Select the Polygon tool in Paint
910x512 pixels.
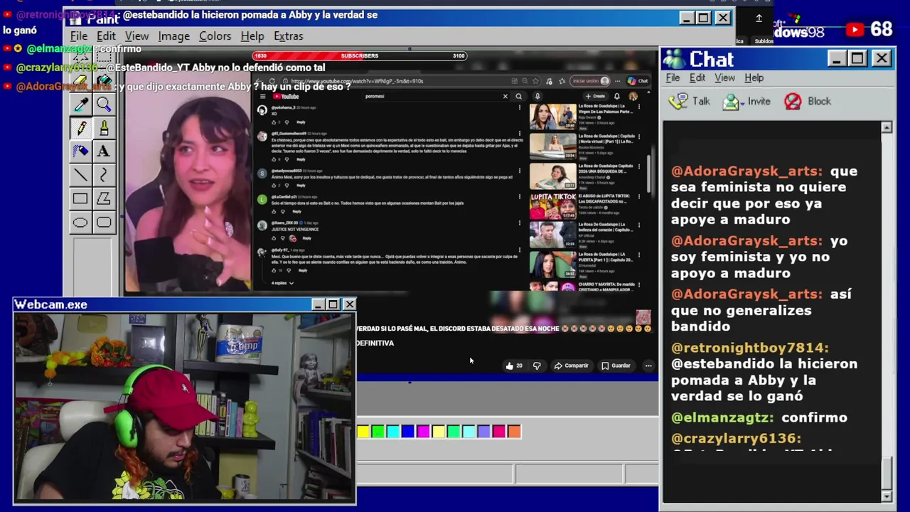click(x=104, y=199)
